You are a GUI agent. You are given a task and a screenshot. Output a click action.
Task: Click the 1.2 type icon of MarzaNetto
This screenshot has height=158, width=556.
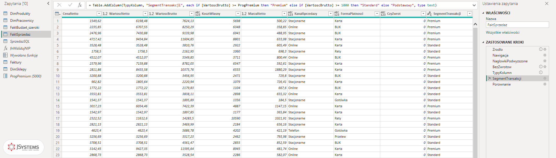click(244, 14)
